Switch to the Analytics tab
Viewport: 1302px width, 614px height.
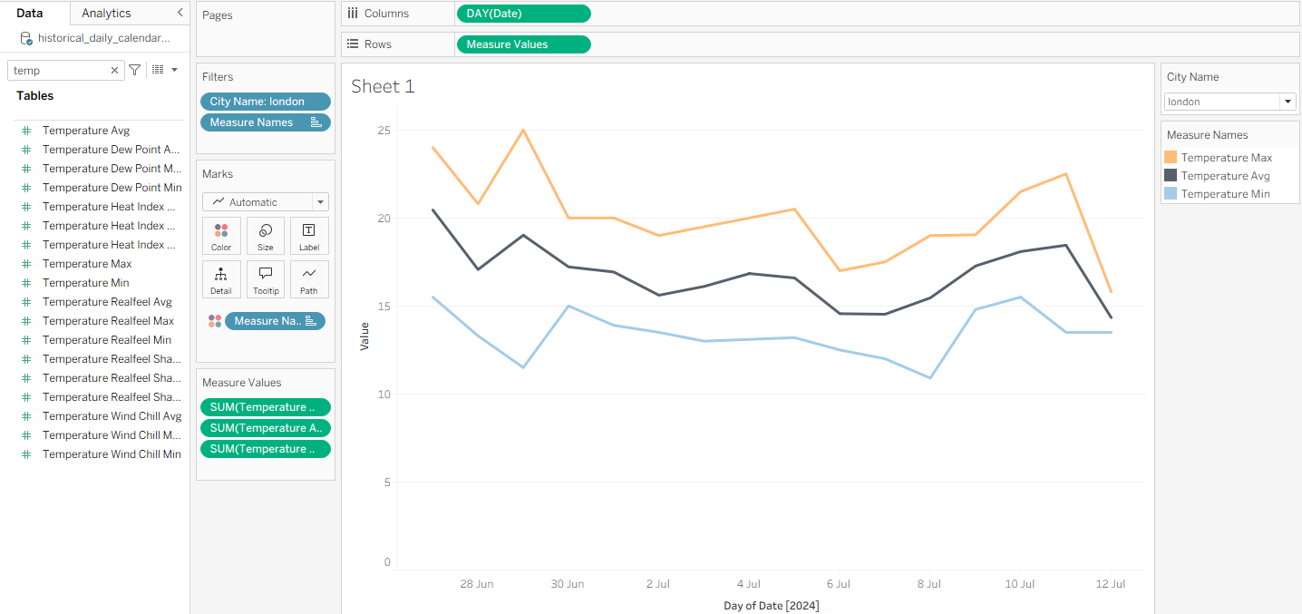click(106, 13)
